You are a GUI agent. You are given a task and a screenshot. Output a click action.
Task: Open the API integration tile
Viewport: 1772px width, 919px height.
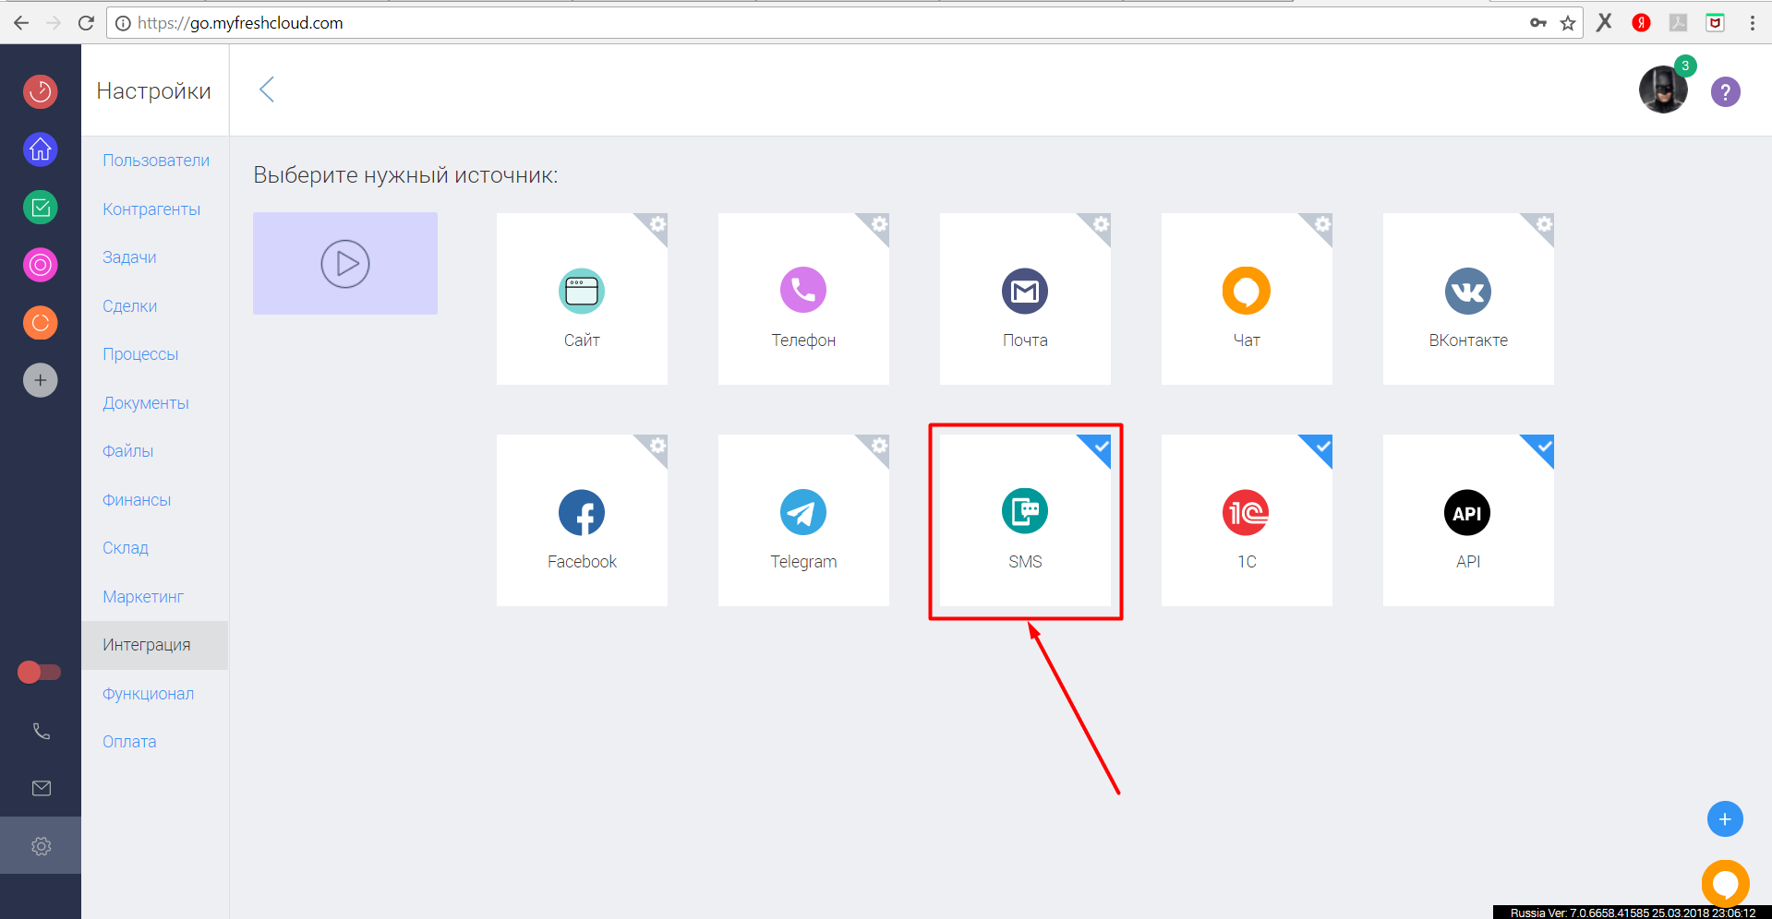pyautogui.click(x=1468, y=520)
